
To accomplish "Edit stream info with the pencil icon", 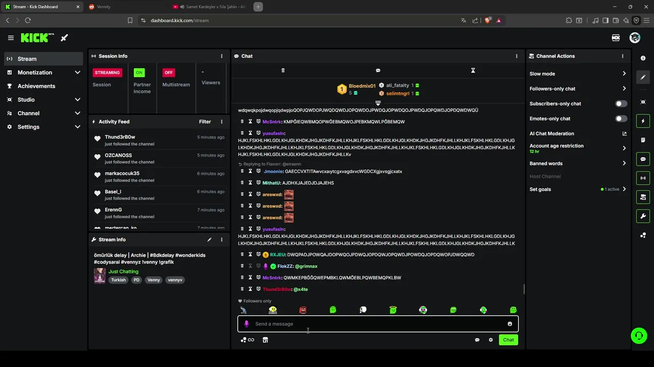I will [x=209, y=240].
